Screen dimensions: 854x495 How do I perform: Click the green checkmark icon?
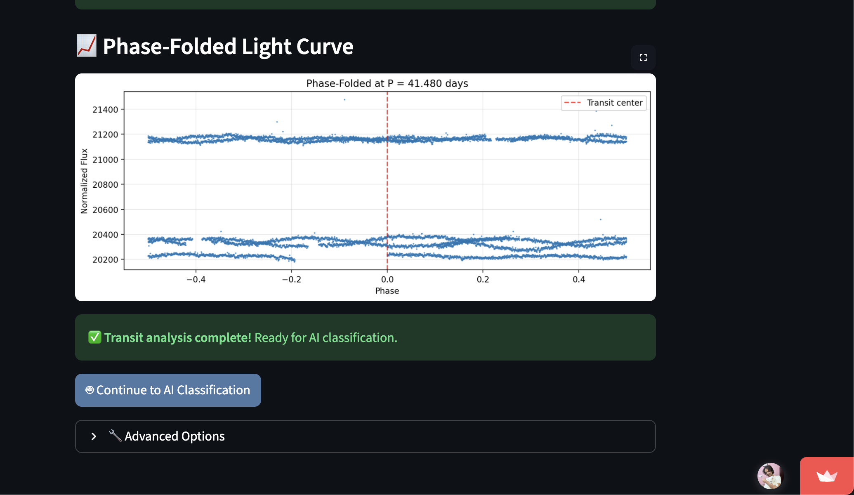coord(94,337)
